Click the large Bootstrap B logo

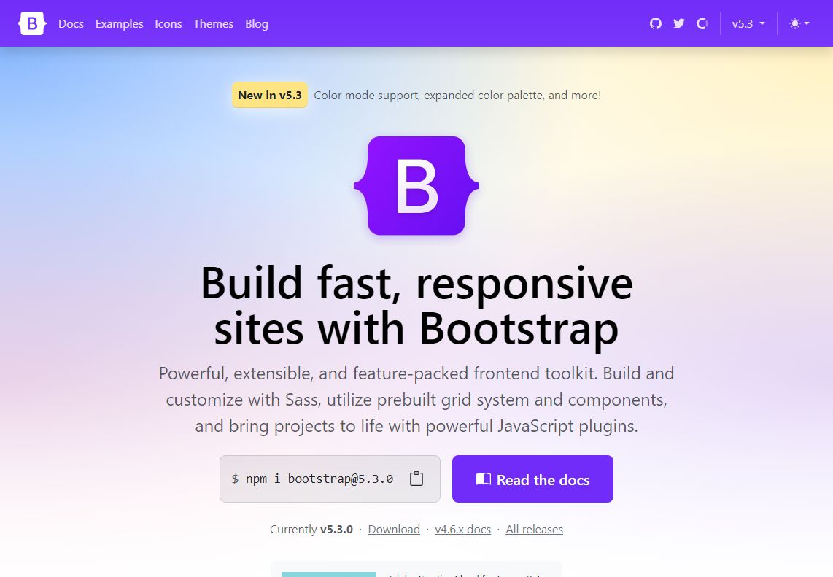pyautogui.click(x=417, y=185)
